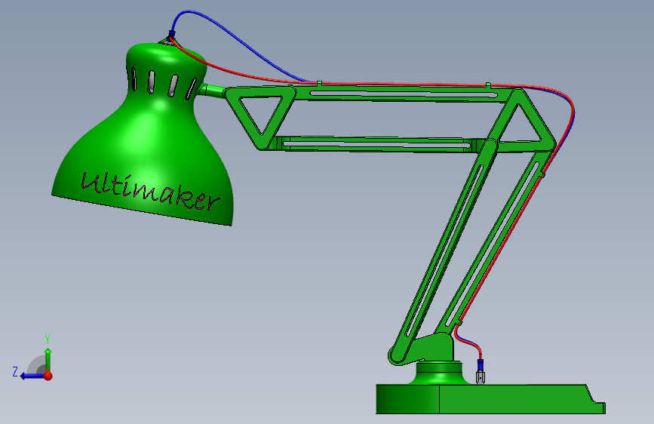Viewport: 654px width, 424px height.
Task: Select the round swivel mount on the base
Action: pos(439,373)
